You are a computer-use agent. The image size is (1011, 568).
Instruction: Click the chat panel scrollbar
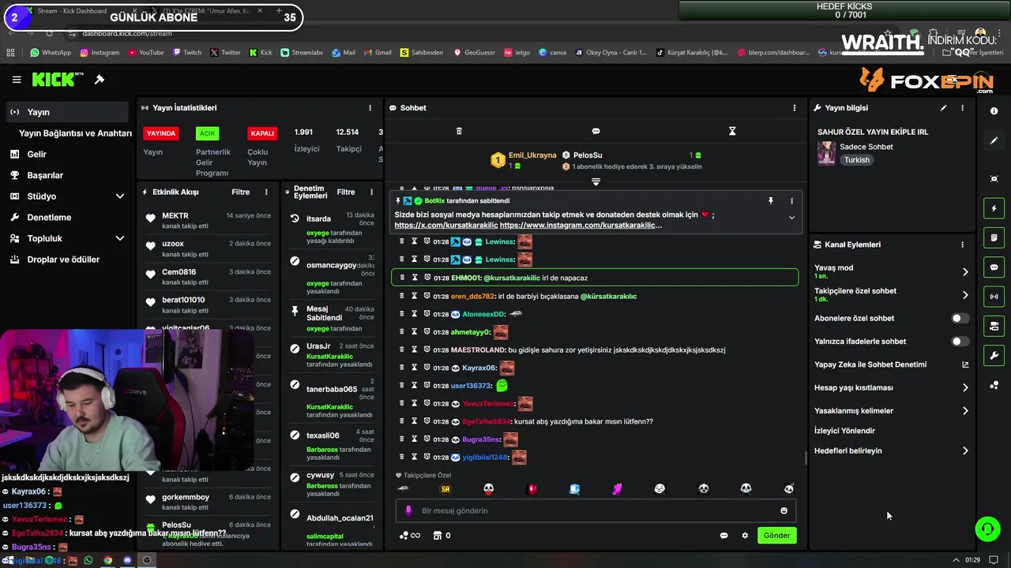[805, 458]
